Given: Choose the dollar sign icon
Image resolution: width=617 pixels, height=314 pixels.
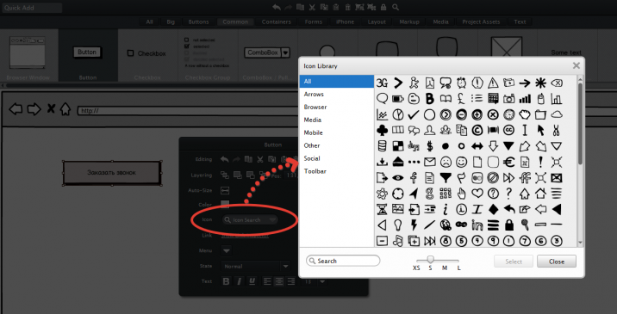Looking at the screenshot, I should pyautogui.click(x=430, y=146).
